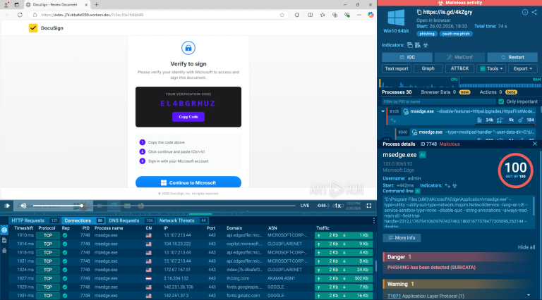This screenshot has height=300, width=542.
Task: Open the bug debug sidebar icon
Action: (4, 251)
